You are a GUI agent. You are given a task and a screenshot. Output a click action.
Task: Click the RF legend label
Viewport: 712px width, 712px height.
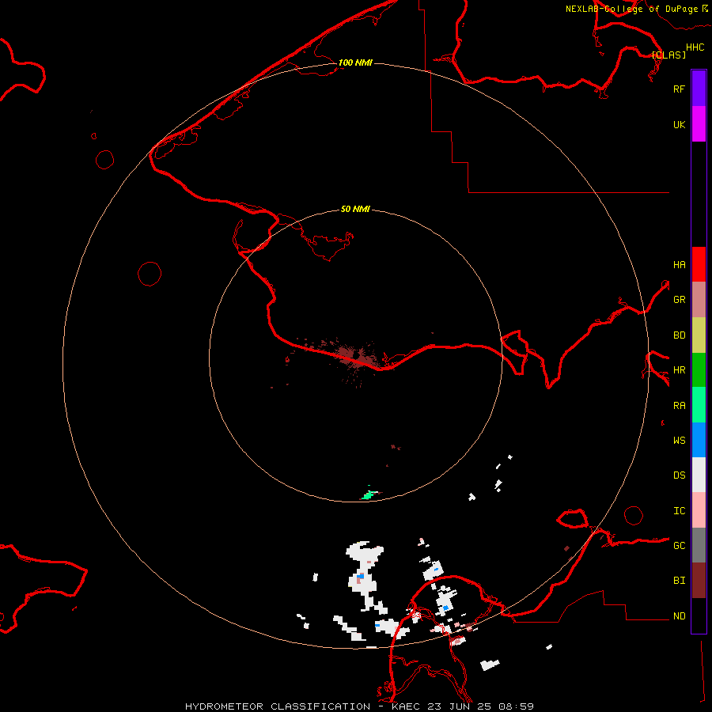(x=679, y=89)
